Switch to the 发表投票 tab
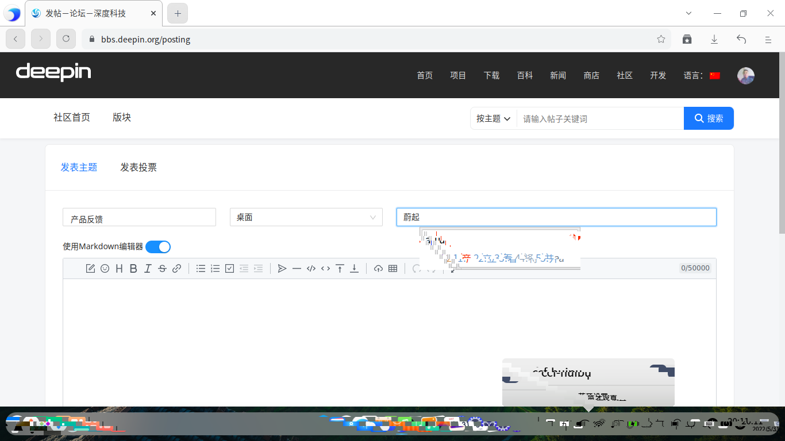Image resolution: width=785 pixels, height=441 pixels. (x=138, y=167)
